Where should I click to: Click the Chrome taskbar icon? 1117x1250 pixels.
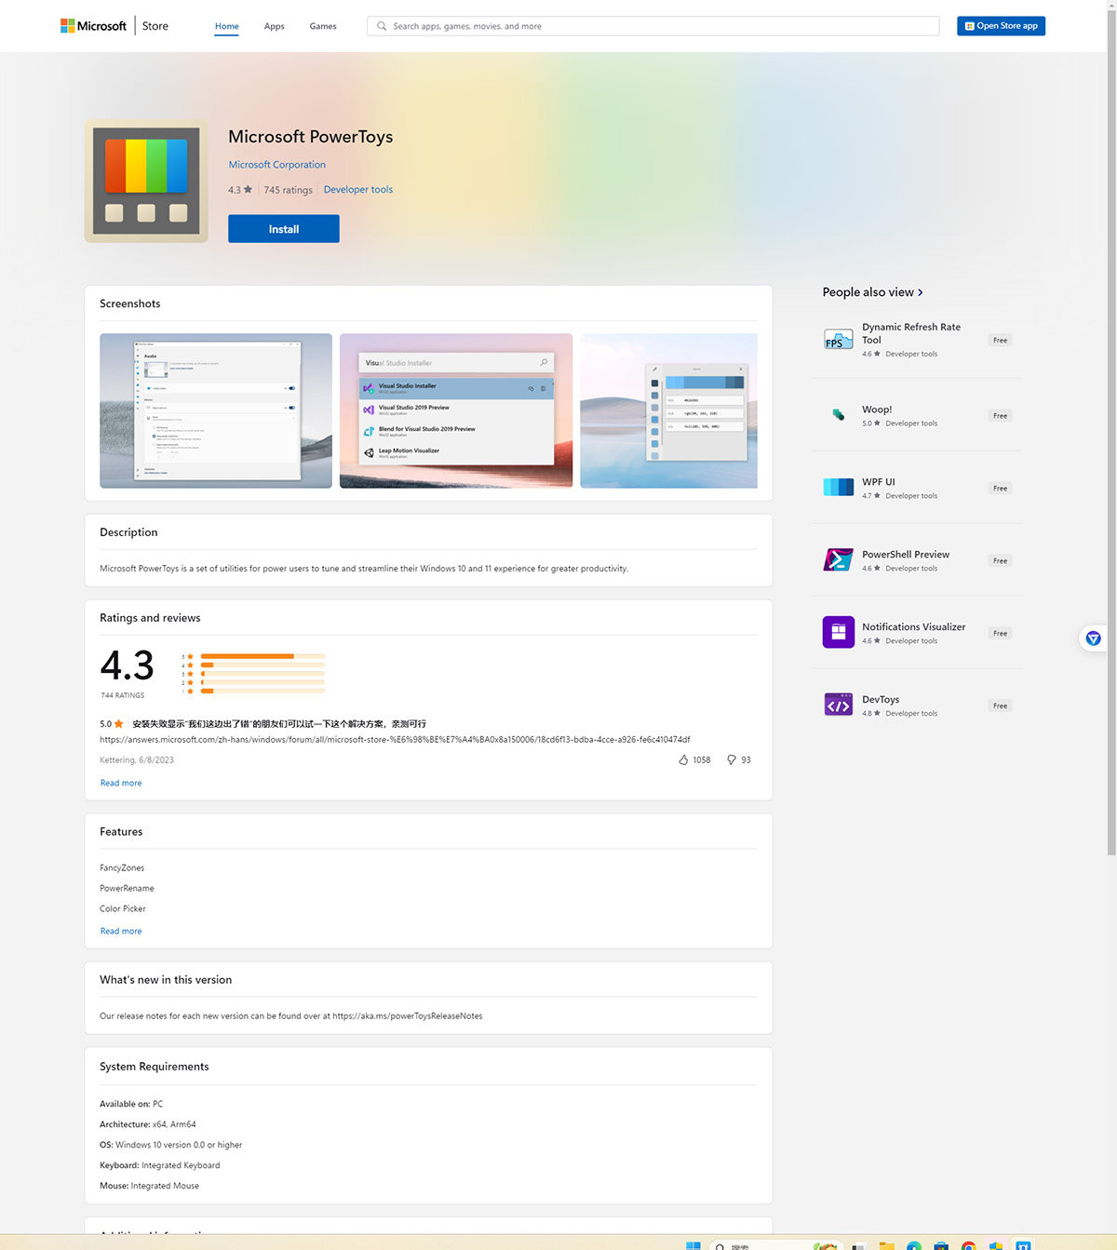969,1245
